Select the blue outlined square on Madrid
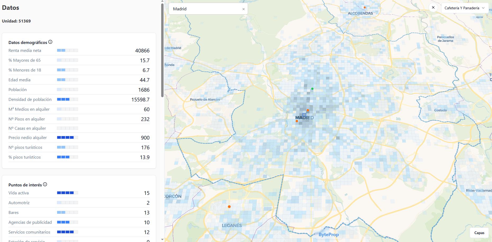Viewport: 492px width, 242px height. [304, 115]
